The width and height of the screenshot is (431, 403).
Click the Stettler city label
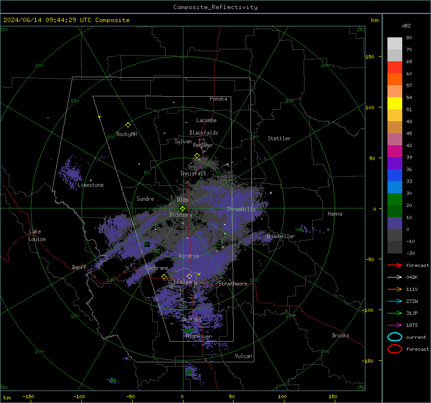pos(279,138)
